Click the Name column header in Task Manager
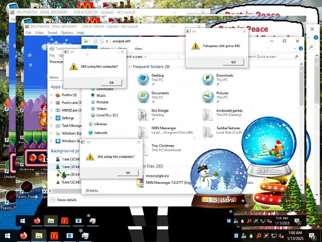This screenshot has height=242, width=322. [54, 77]
